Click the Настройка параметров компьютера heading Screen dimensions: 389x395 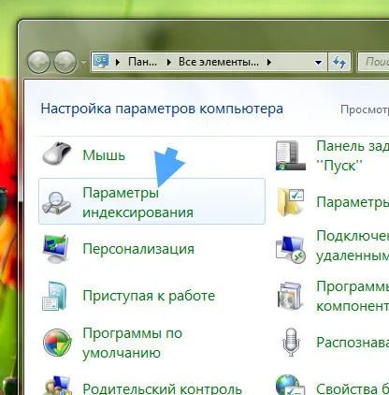pyautogui.click(x=162, y=109)
